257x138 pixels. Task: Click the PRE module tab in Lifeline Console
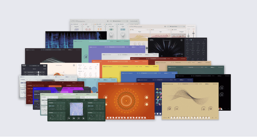pos(133,30)
